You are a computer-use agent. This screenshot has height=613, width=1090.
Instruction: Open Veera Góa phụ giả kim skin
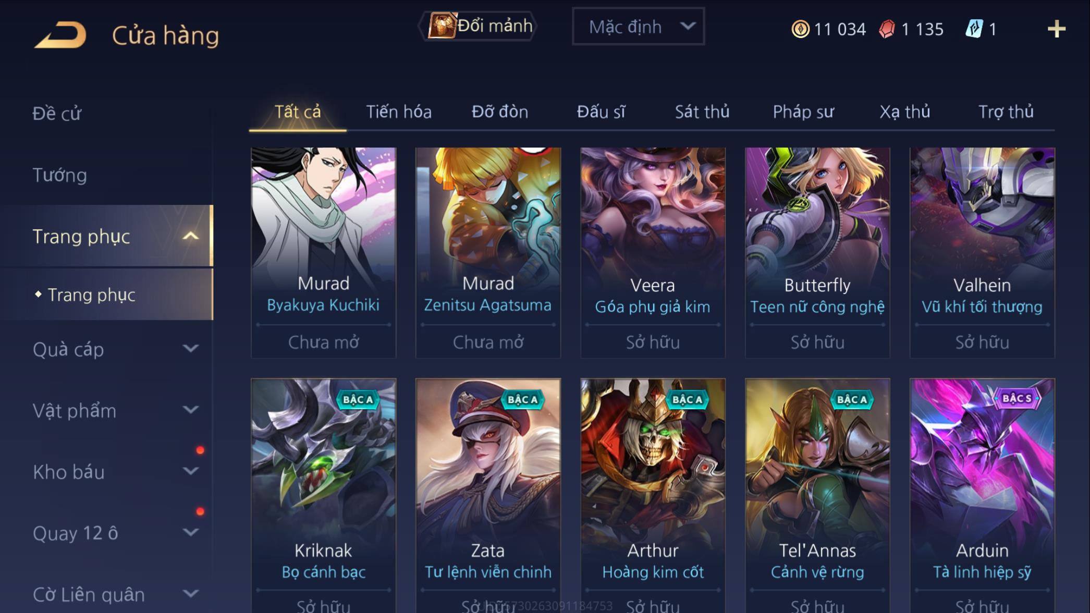point(653,253)
